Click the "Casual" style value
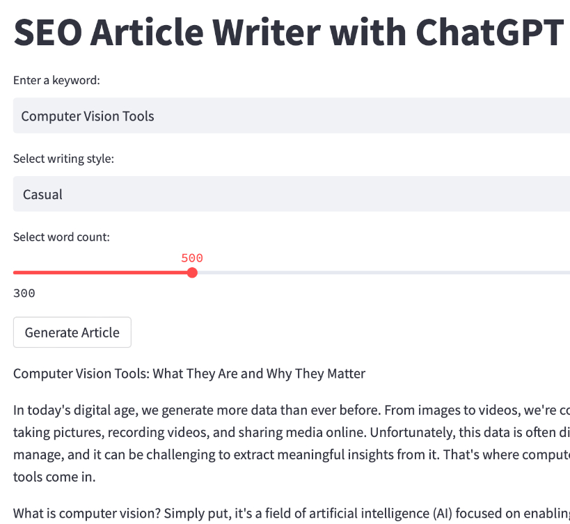570x524 pixels. tap(42, 194)
